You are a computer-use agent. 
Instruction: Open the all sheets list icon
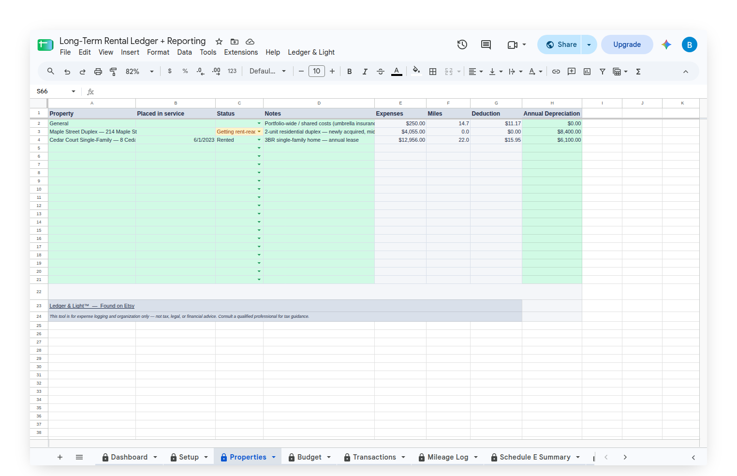coord(79,457)
